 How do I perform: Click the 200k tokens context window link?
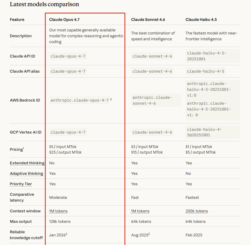[197, 211]
